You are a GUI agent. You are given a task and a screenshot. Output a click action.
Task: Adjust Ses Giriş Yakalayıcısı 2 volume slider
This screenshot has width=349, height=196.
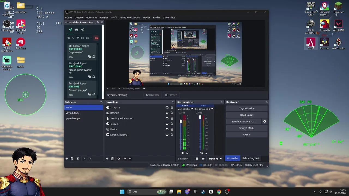[x=200, y=117]
